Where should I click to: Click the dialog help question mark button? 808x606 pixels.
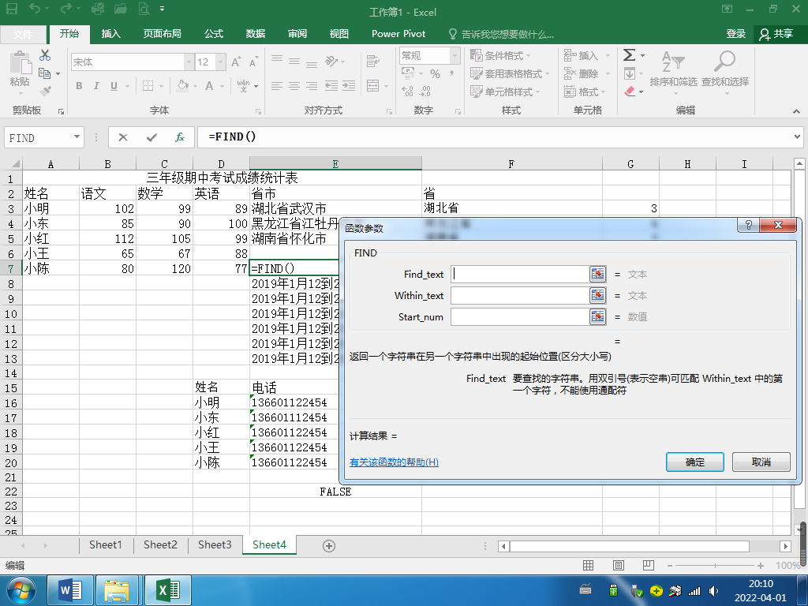coord(748,225)
